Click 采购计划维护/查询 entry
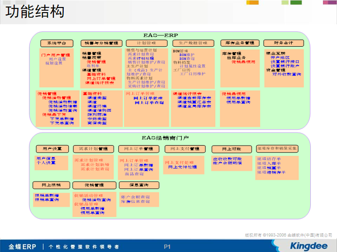 pos(147,86)
